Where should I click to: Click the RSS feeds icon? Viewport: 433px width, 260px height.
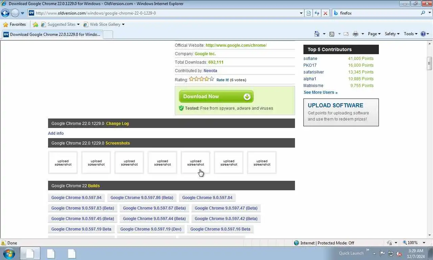(x=332, y=34)
